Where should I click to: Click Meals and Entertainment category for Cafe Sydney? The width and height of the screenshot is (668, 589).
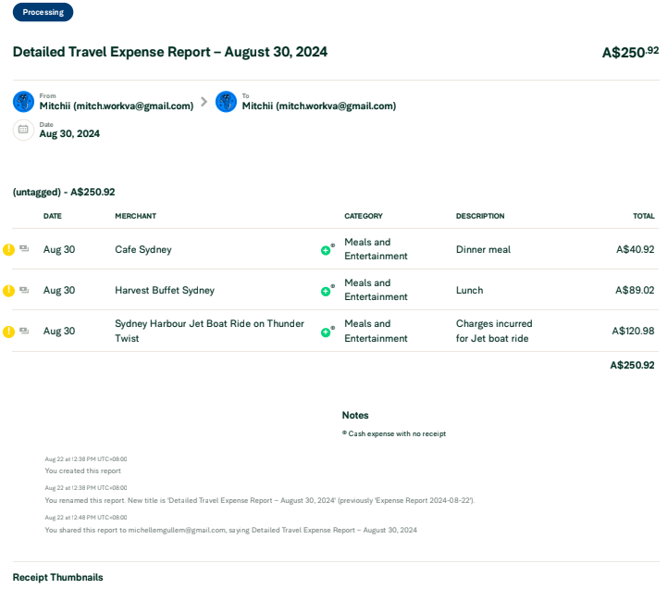[376, 249]
